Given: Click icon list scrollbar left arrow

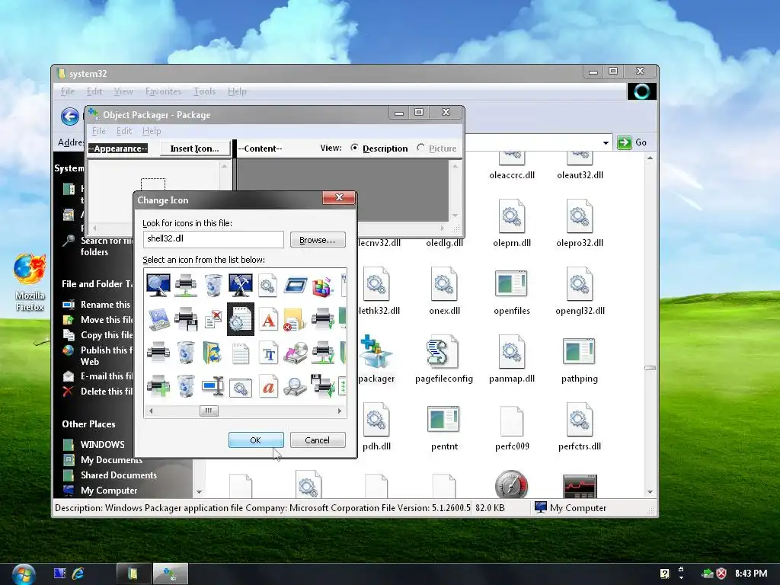Looking at the screenshot, I should click(151, 411).
